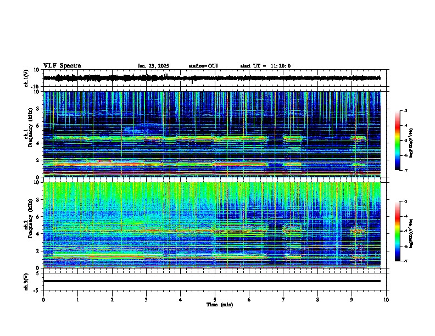Click time axis tick label "0"
435x336 pixels.
pos(43,300)
